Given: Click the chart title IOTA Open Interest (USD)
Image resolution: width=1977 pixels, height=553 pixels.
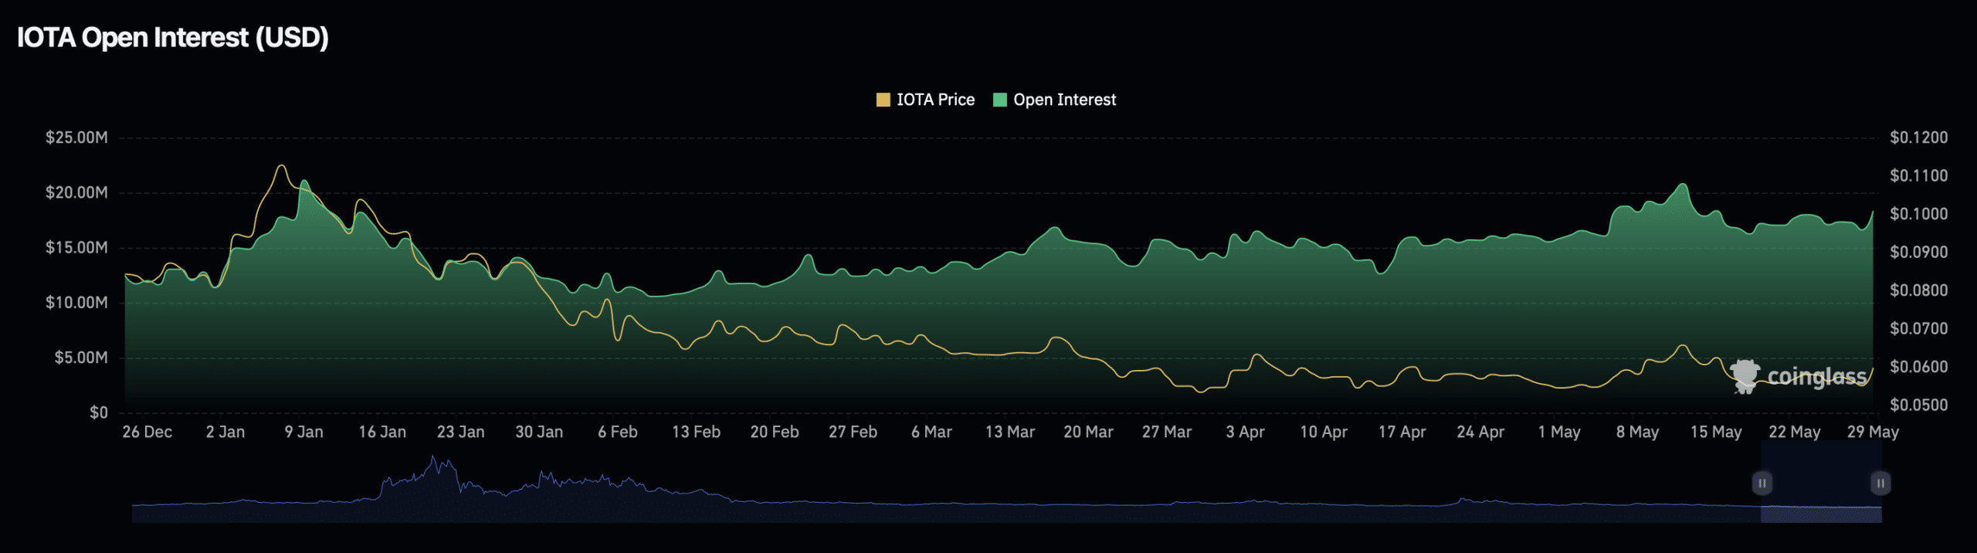Looking at the screenshot, I should pos(173,37).
